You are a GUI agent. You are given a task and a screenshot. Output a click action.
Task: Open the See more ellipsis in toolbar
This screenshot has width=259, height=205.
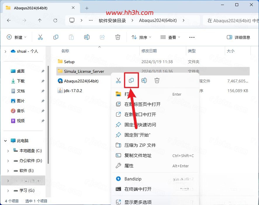click(192, 37)
